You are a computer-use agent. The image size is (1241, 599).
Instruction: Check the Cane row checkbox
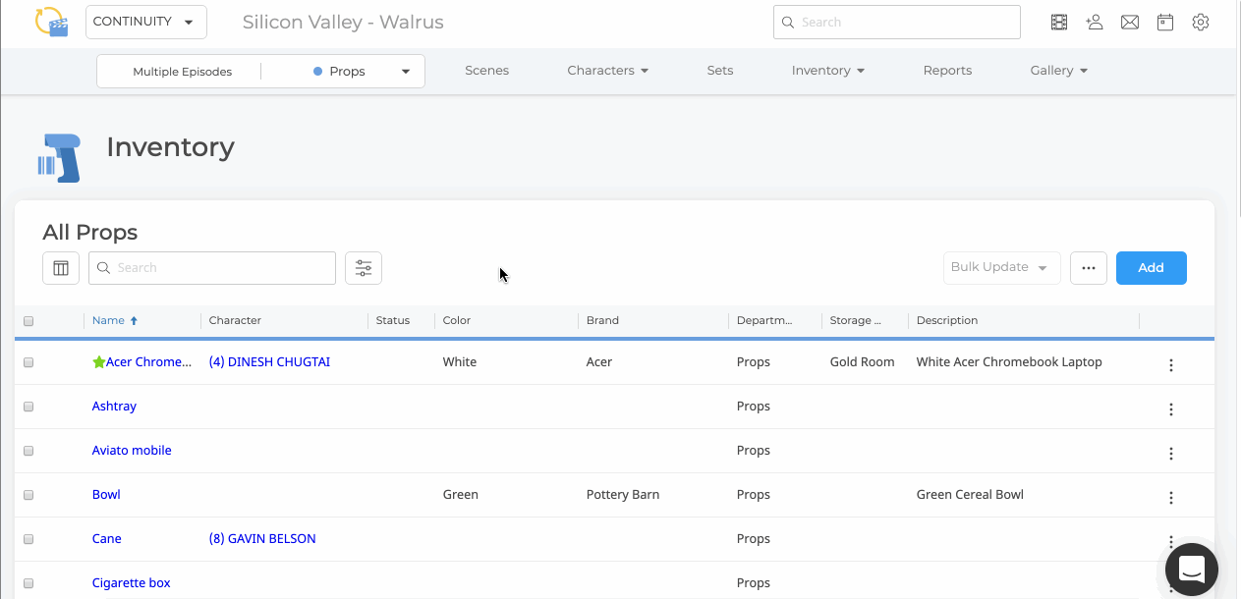coord(28,539)
